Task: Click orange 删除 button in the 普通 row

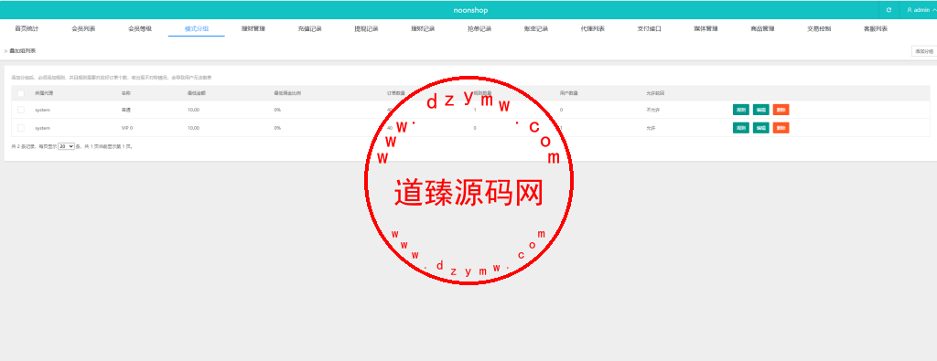Action: point(781,110)
